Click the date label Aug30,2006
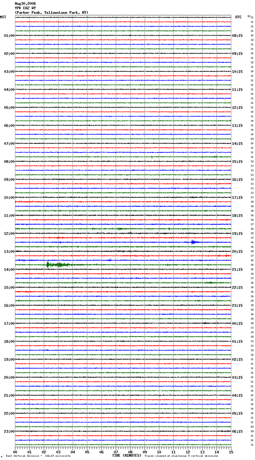This screenshot has height=460, width=255. click(x=25, y=4)
